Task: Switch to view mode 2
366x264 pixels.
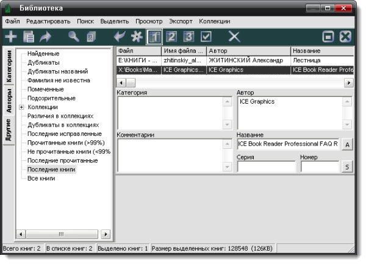Action: pyautogui.click(x=171, y=37)
